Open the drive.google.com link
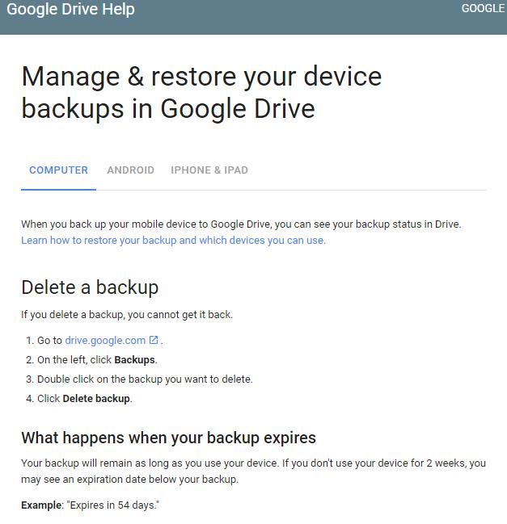Viewport: 507px width, 524px height. [x=105, y=340]
